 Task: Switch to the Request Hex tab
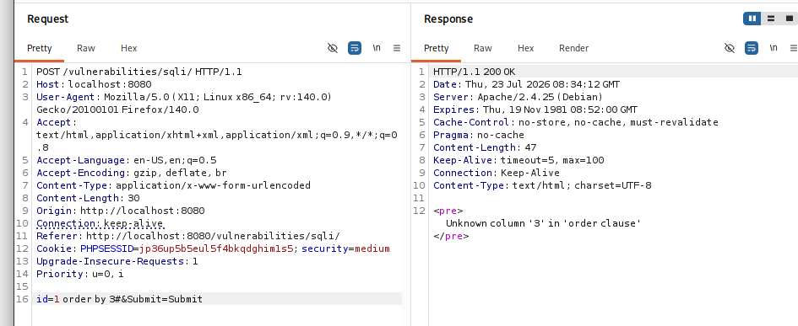128,48
